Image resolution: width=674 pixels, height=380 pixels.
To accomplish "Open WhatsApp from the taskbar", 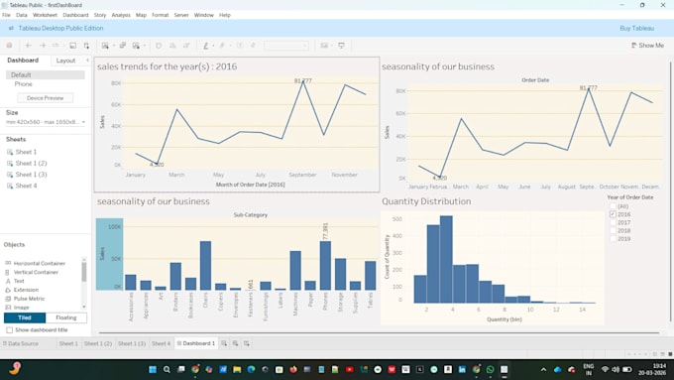I will (490, 369).
